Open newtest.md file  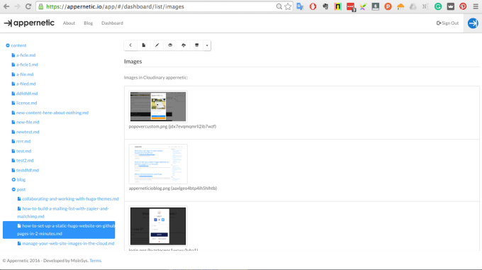[x=28, y=132]
